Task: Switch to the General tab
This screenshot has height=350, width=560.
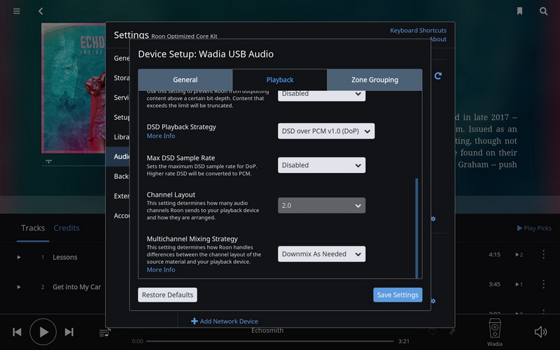Action: pos(185,80)
